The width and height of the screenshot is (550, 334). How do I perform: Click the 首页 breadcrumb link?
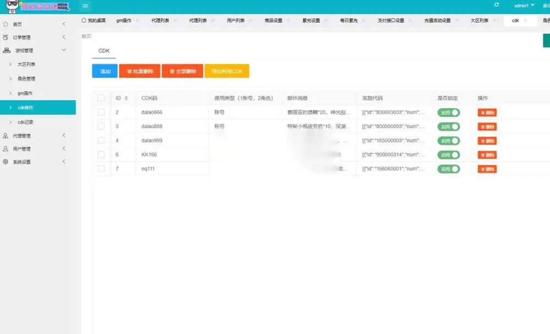coord(86,36)
